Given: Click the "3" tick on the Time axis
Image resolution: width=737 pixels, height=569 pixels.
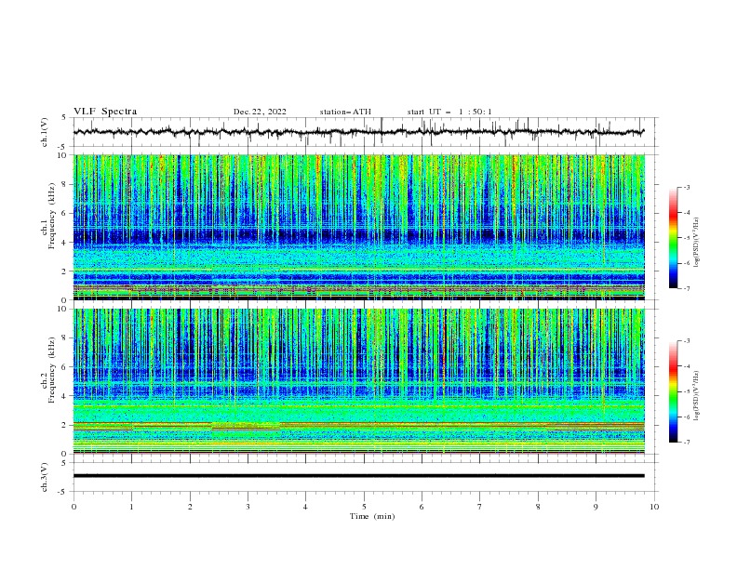Looking at the screenshot, I should tap(248, 507).
